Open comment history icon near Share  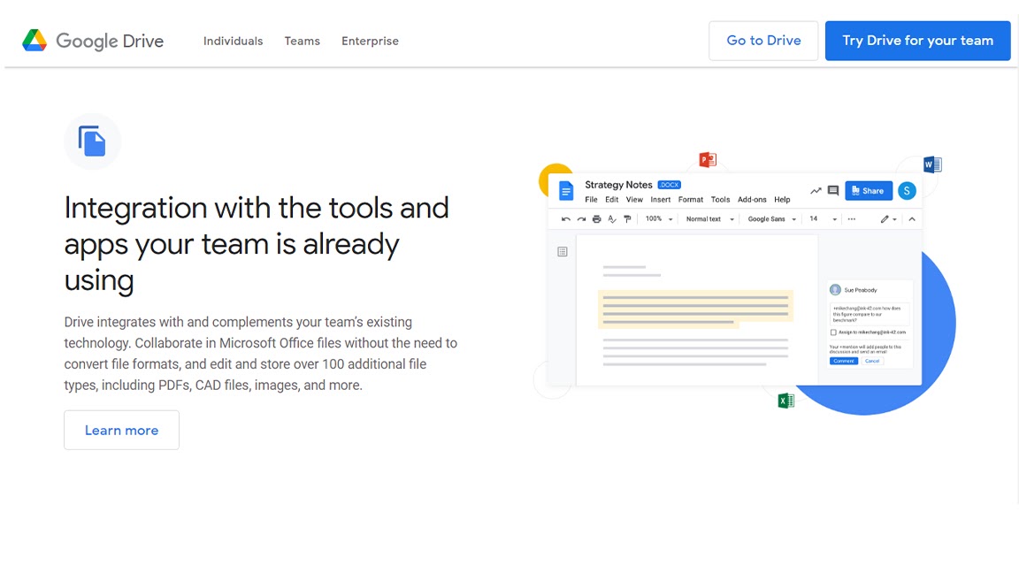click(832, 190)
